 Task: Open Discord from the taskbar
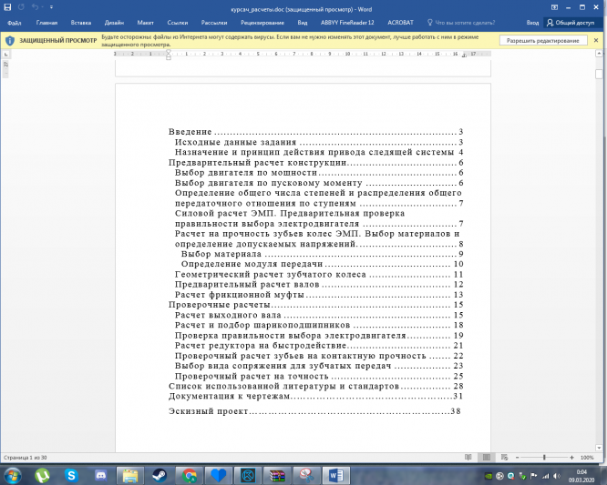coord(100,475)
